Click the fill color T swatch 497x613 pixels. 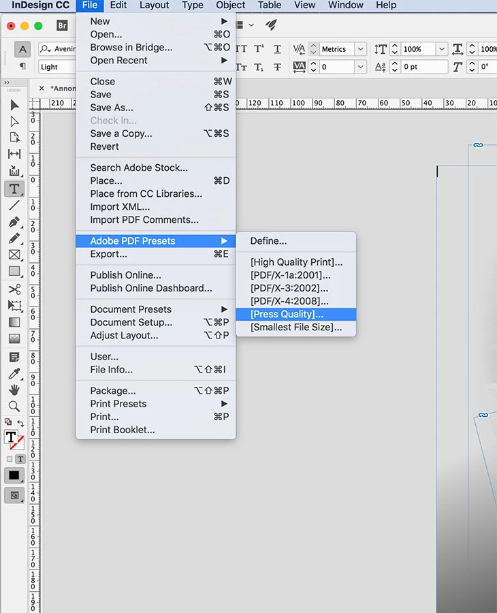coord(10,437)
